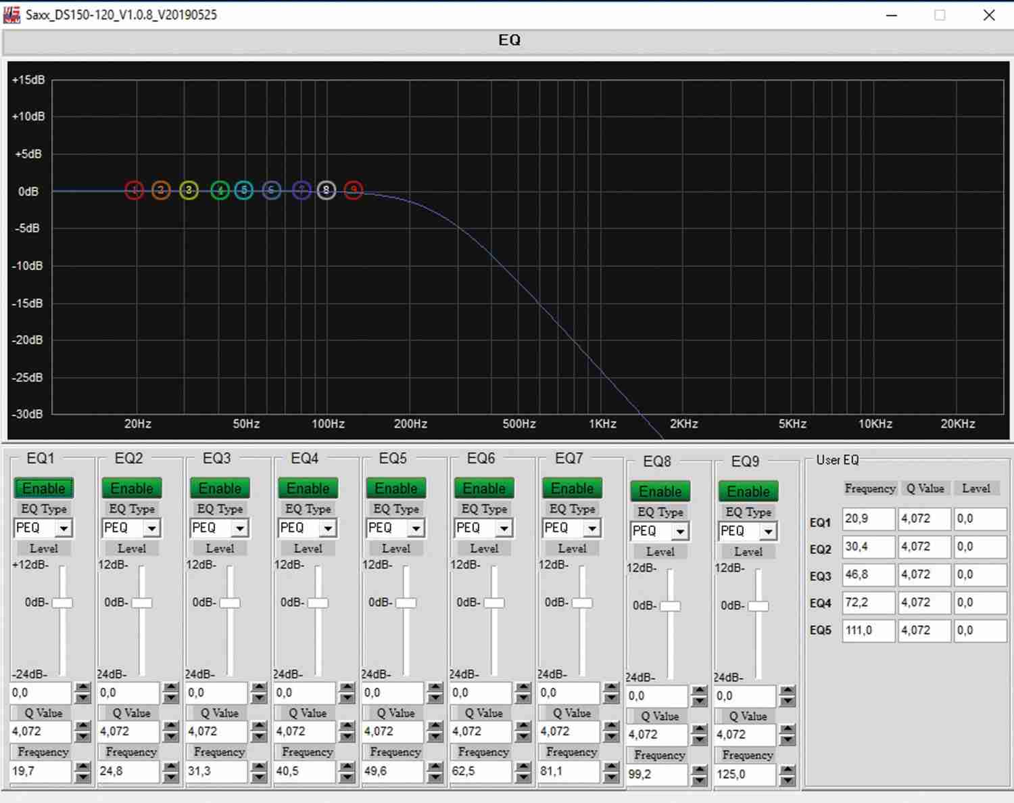
Task: Open the EQ7 type PEQ dropdown
Action: pos(571,528)
